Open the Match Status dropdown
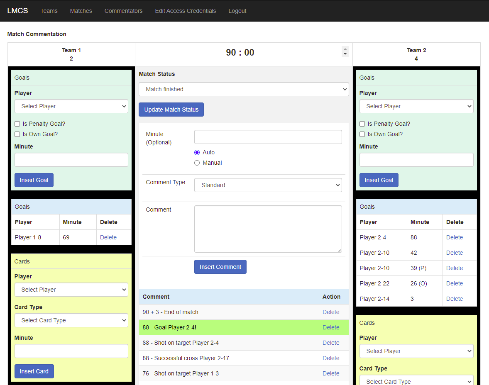 (x=244, y=89)
